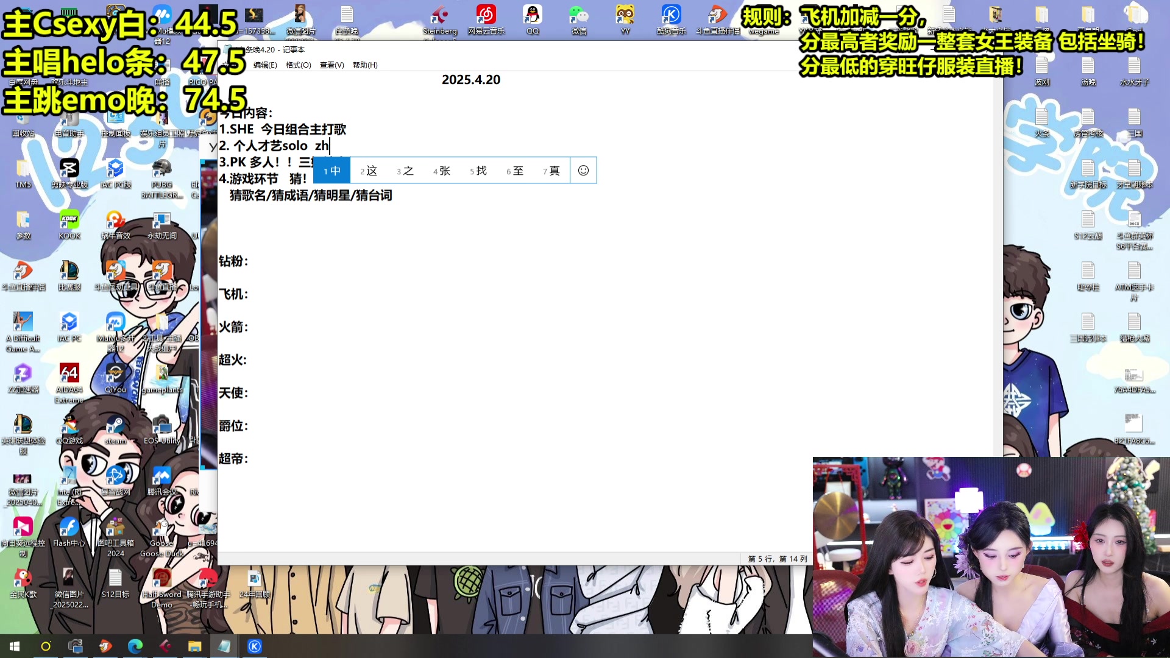Choose IME candidate 2 这

point(369,171)
